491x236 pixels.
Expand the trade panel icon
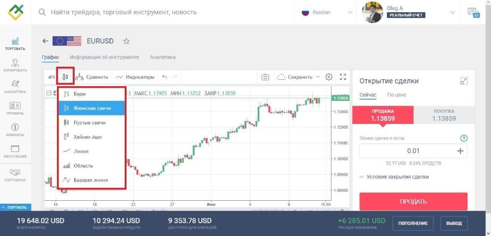pyautogui.click(x=464, y=81)
